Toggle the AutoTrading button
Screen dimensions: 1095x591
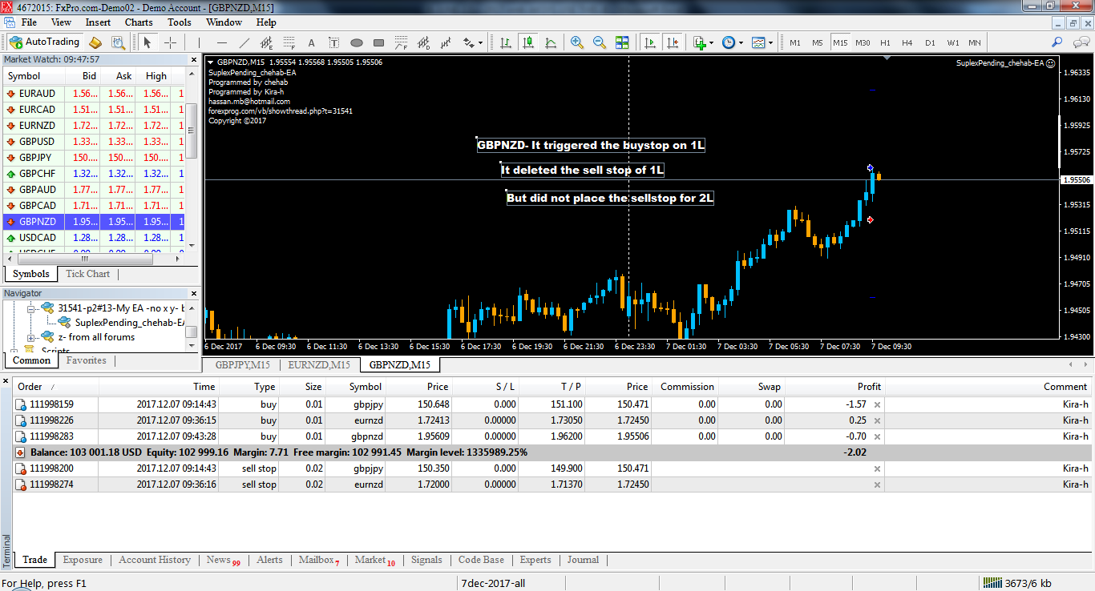click(x=44, y=42)
